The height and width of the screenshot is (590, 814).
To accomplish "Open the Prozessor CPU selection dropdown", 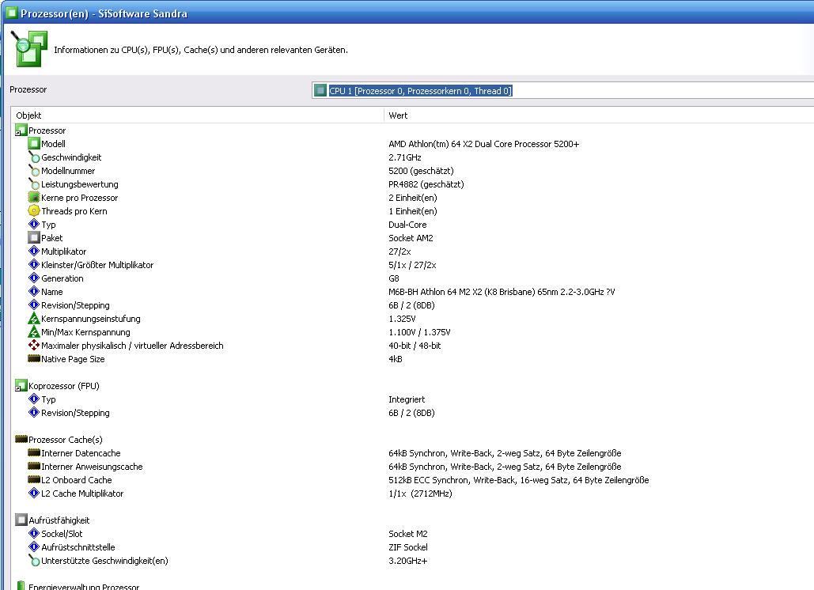I will (562, 91).
